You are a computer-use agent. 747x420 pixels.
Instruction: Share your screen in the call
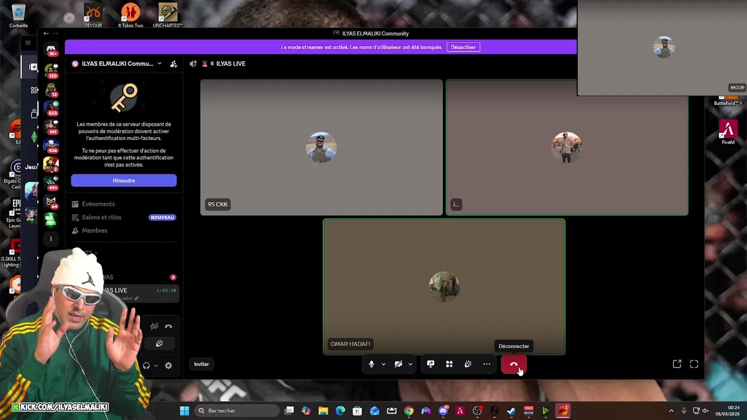click(431, 364)
